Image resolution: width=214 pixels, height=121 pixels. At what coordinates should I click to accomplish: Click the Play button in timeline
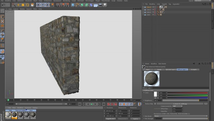tap(92, 104)
